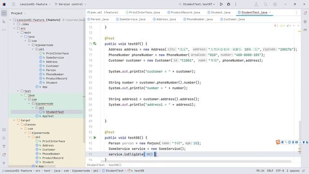Open the 2 spaces indent selector

[293, 171]
